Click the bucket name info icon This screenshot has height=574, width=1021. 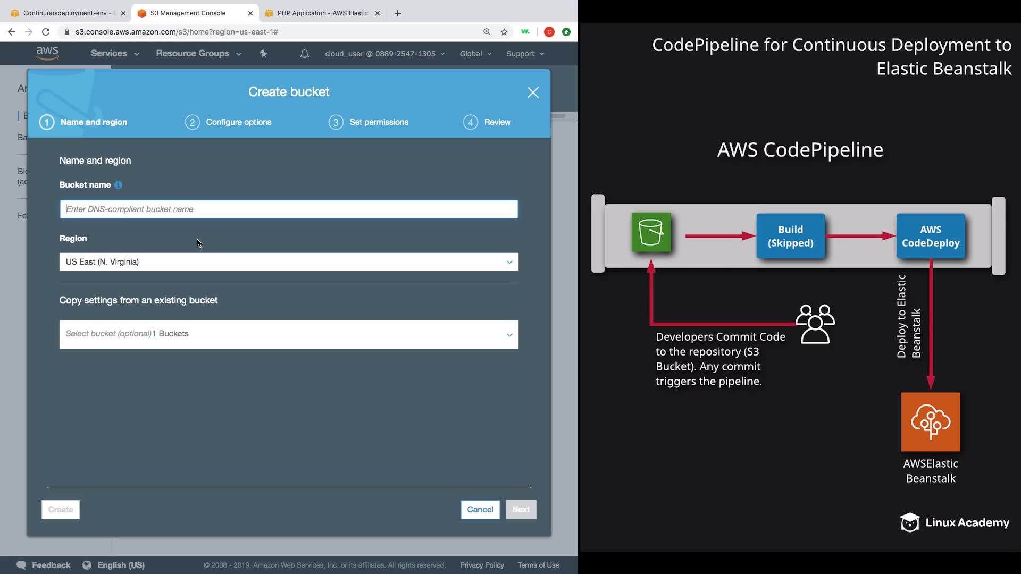pos(118,185)
